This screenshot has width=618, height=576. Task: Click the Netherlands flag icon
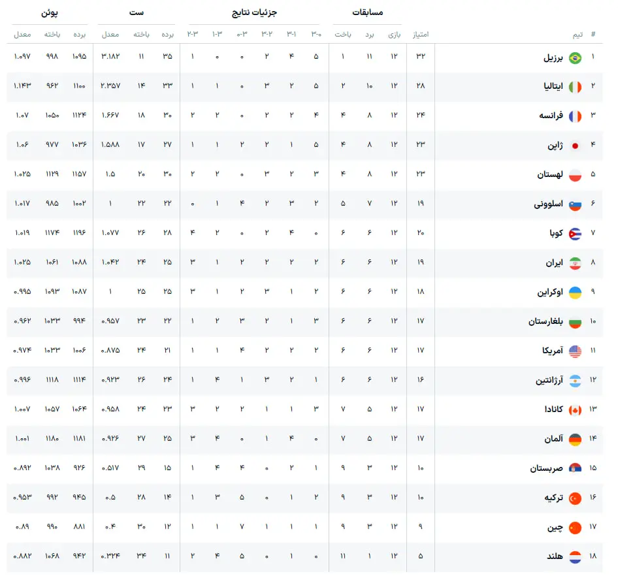[x=575, y=557]
